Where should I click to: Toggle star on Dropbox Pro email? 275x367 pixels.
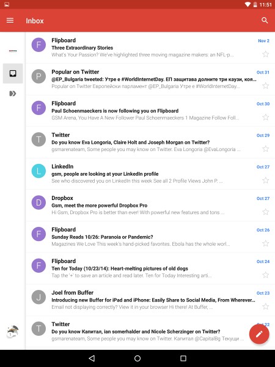pos(265,212)
